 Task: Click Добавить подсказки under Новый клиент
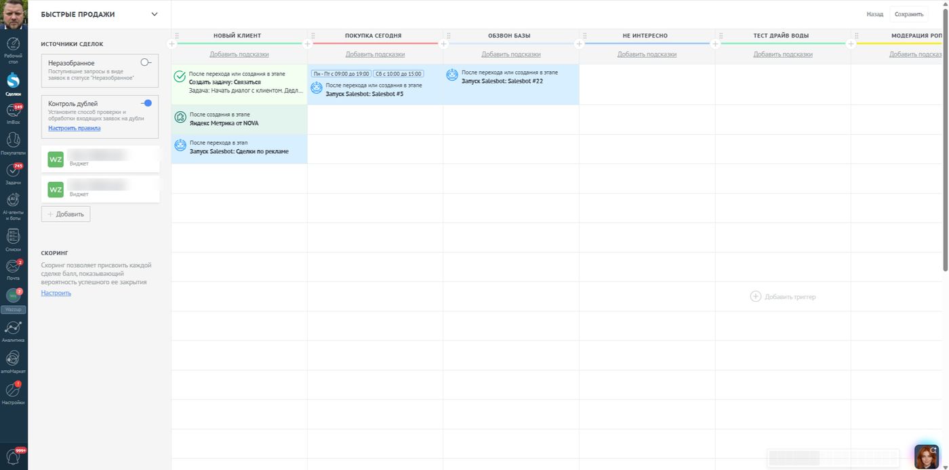coord(239,54)
